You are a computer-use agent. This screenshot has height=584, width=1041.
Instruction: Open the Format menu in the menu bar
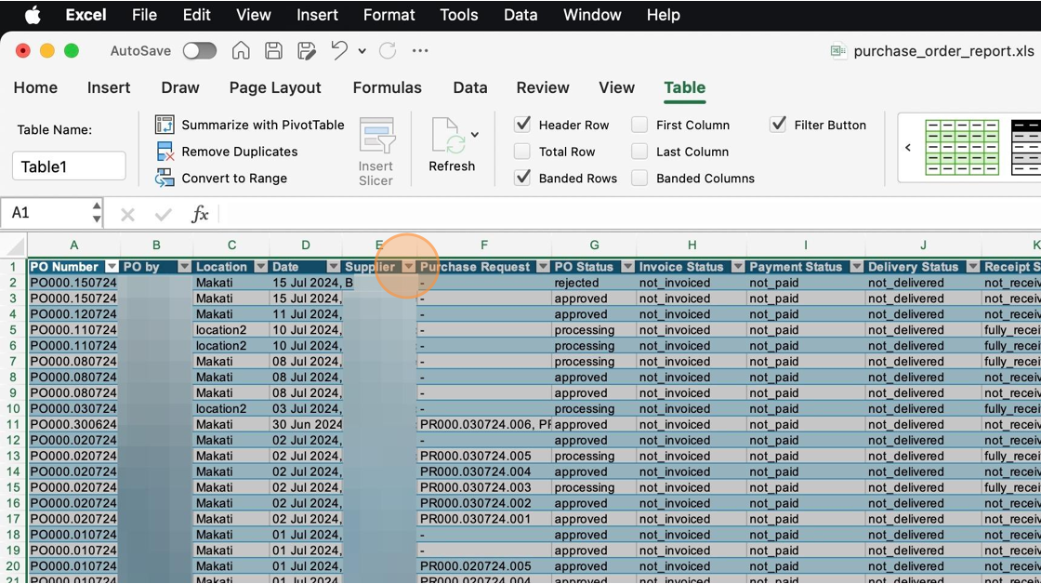389,15
